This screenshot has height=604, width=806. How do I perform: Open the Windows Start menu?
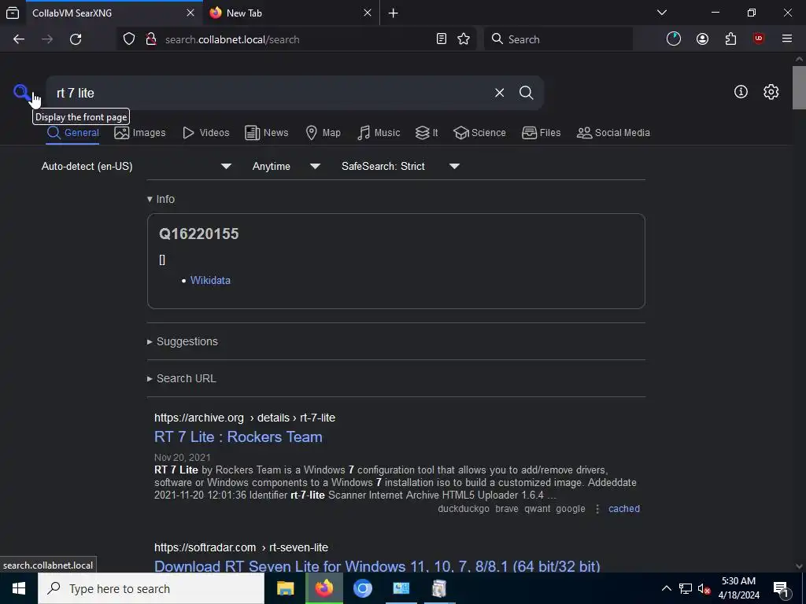[19, 588]
